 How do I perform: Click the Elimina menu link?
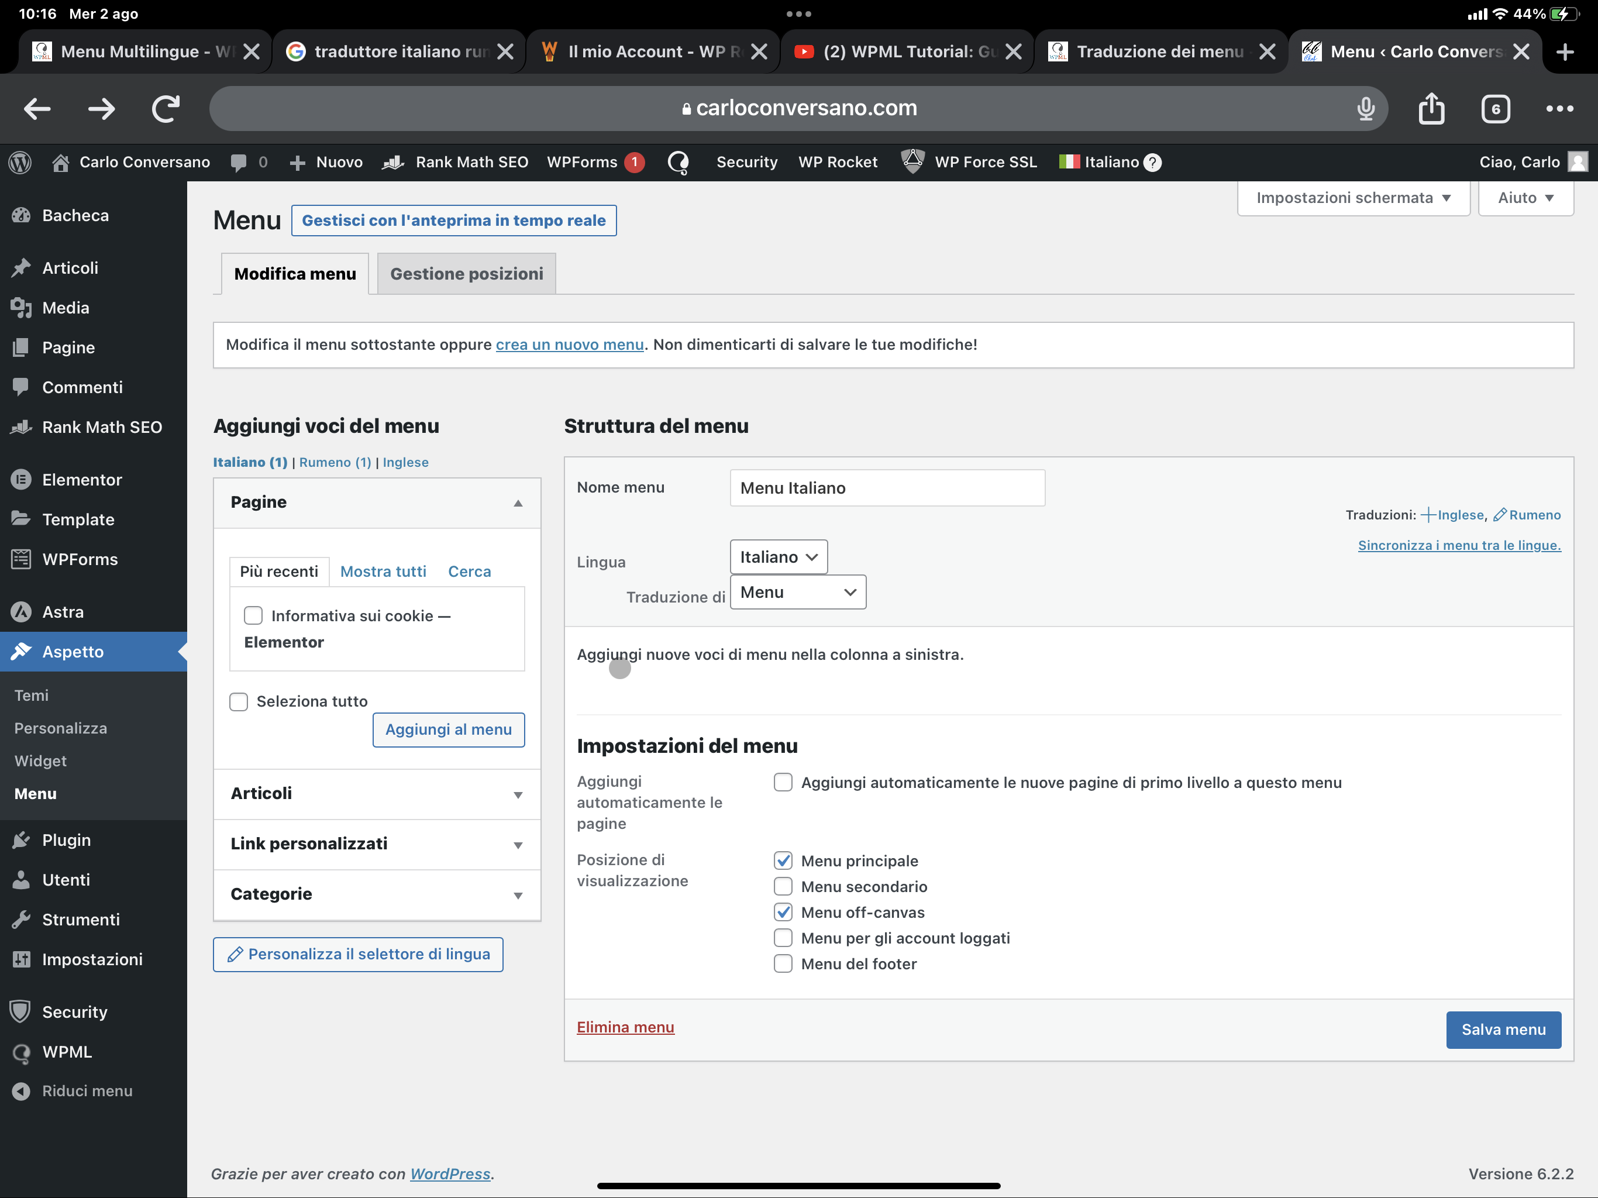click(626, 1027)
